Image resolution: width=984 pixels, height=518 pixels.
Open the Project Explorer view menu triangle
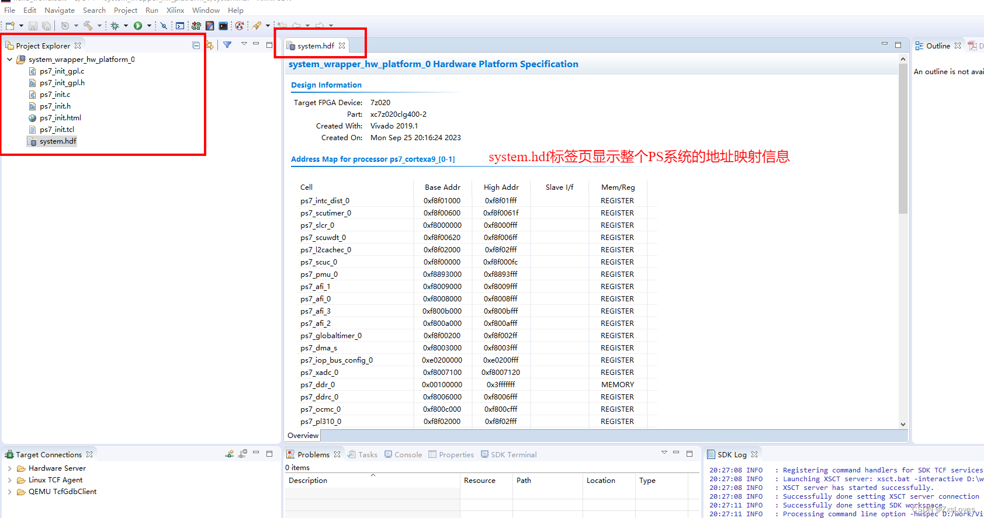pos(244,44)
